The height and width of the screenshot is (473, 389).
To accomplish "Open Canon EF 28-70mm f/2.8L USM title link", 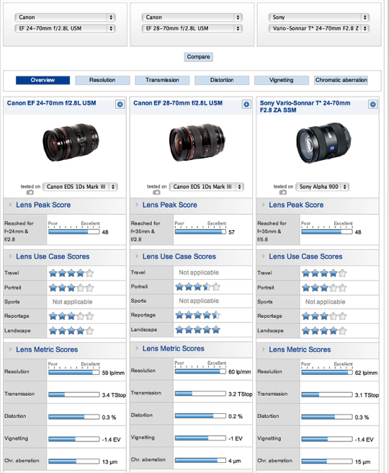I will tap(178, 103).
